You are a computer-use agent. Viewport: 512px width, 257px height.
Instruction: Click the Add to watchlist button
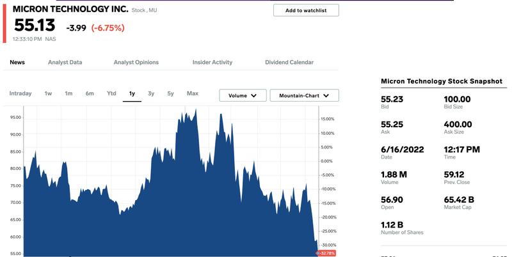[x=306, y=10]
